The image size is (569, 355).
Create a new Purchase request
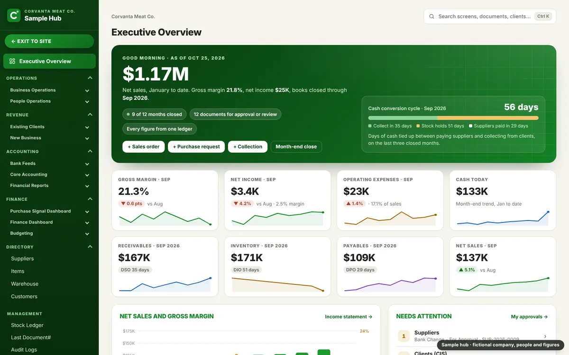[196, 147]
